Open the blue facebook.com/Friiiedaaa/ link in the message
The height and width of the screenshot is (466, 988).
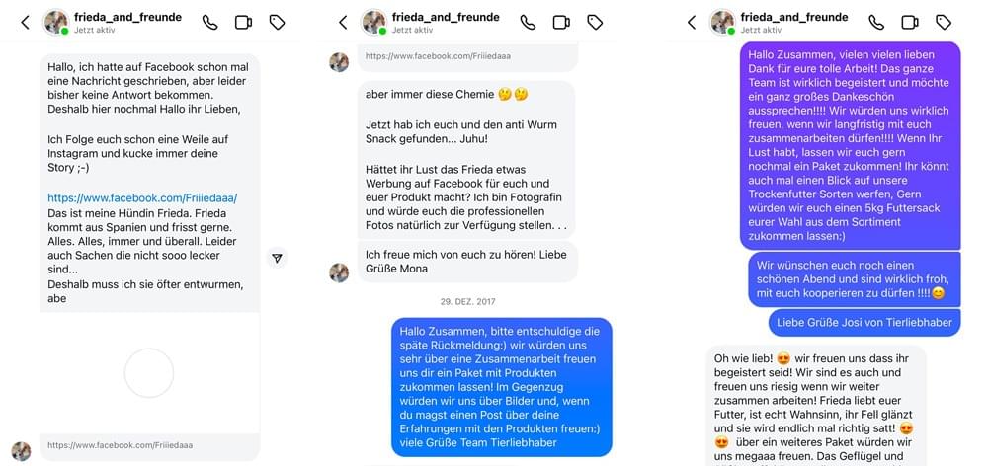pyautogui.click(x=142, y=198)
